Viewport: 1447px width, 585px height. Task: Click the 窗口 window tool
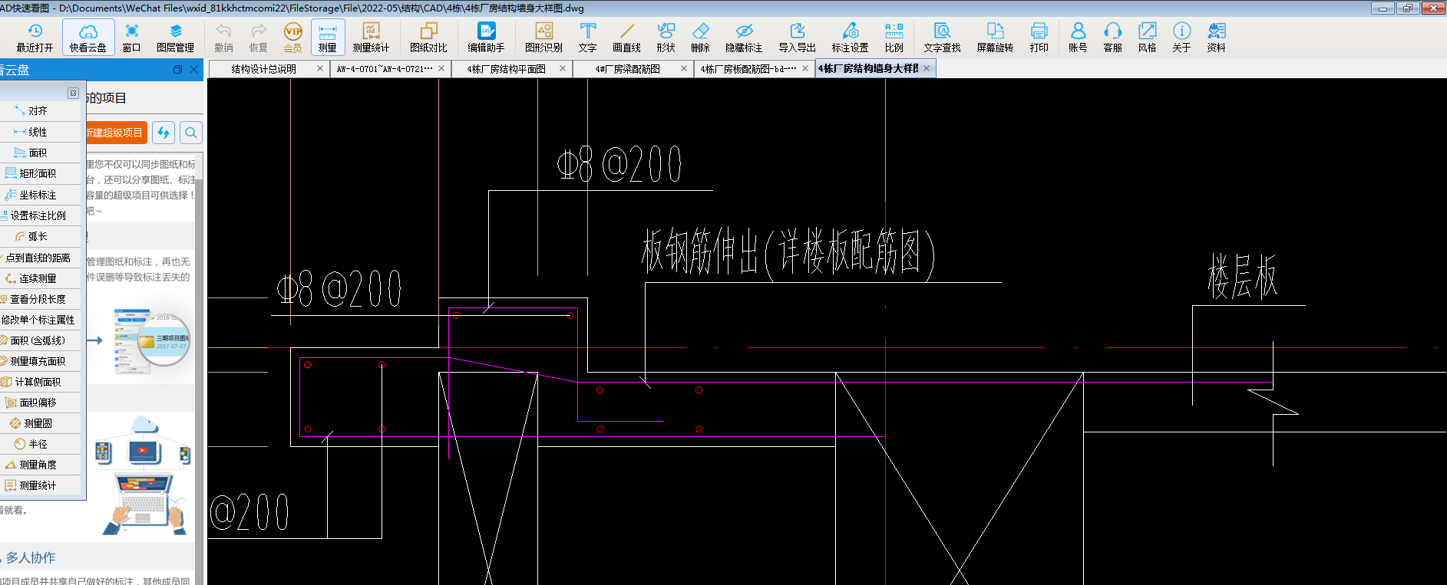coord(132,38)
